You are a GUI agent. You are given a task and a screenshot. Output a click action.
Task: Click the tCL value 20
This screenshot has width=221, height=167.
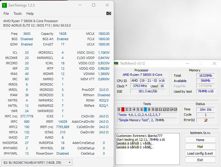click(27, 53)
